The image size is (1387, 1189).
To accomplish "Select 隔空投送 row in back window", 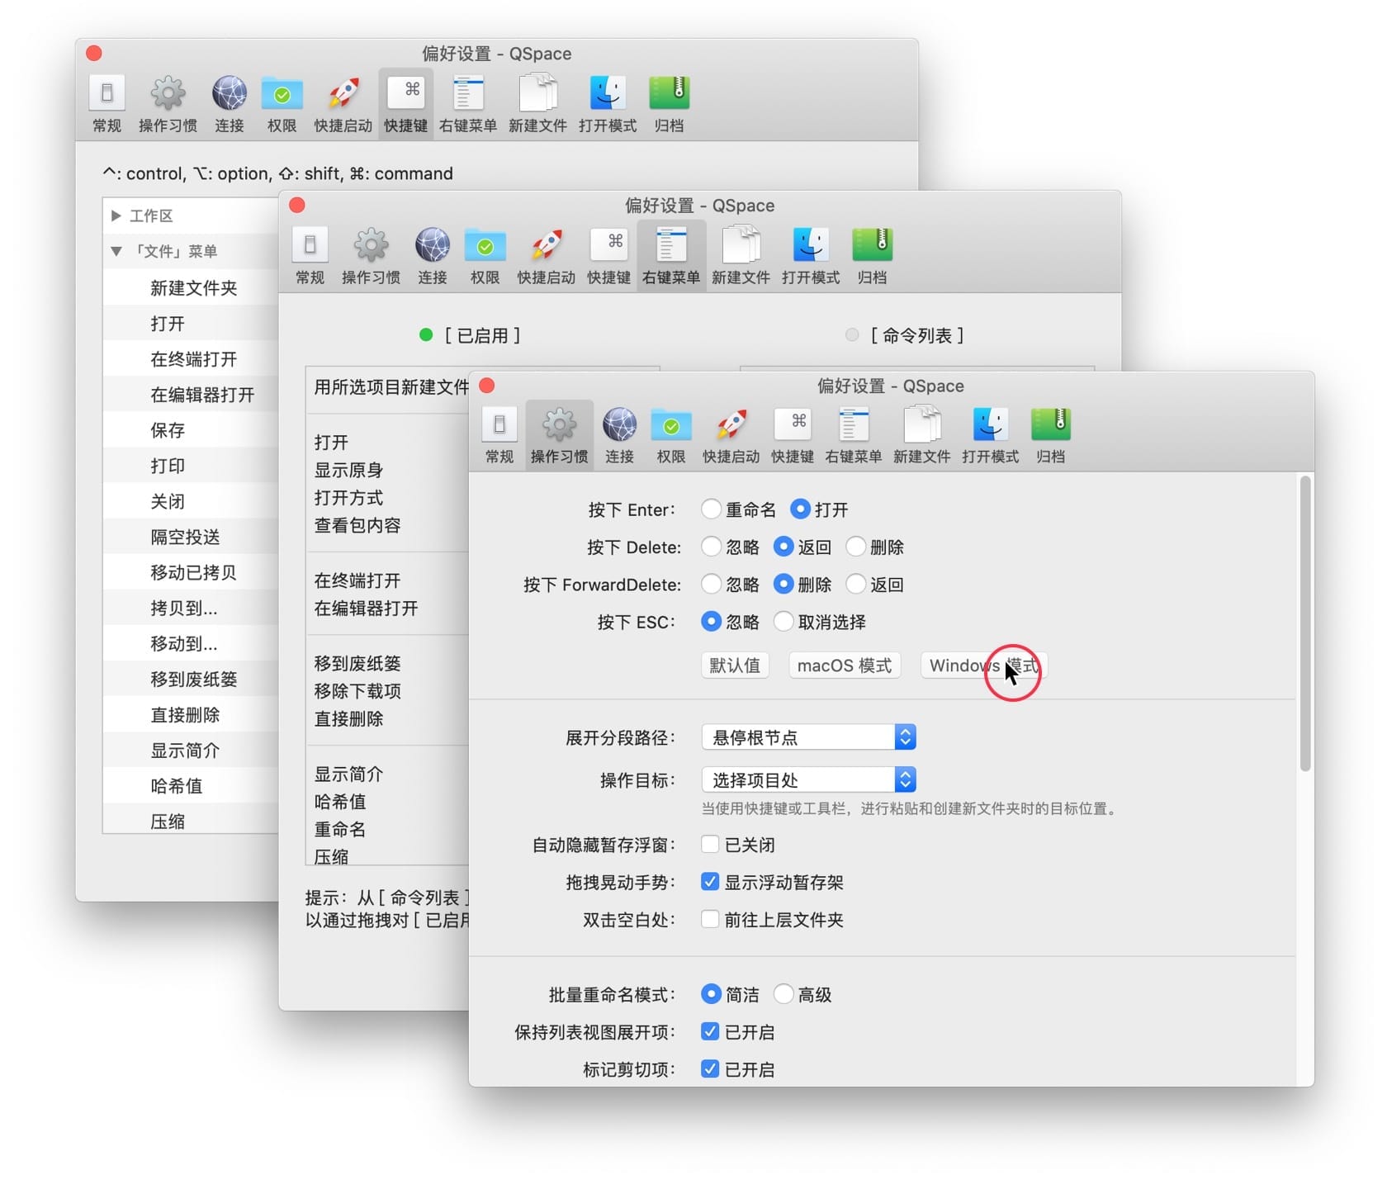I will pos(191,537).
